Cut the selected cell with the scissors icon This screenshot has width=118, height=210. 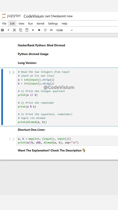[x=15, y=30]
